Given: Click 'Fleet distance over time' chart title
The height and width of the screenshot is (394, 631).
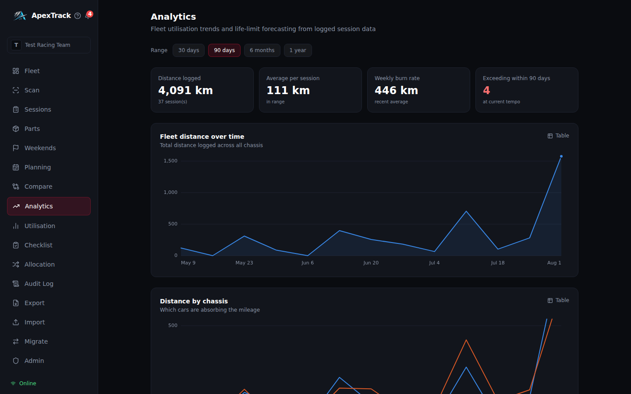Looking at the screenshot, I should (202, 137).
